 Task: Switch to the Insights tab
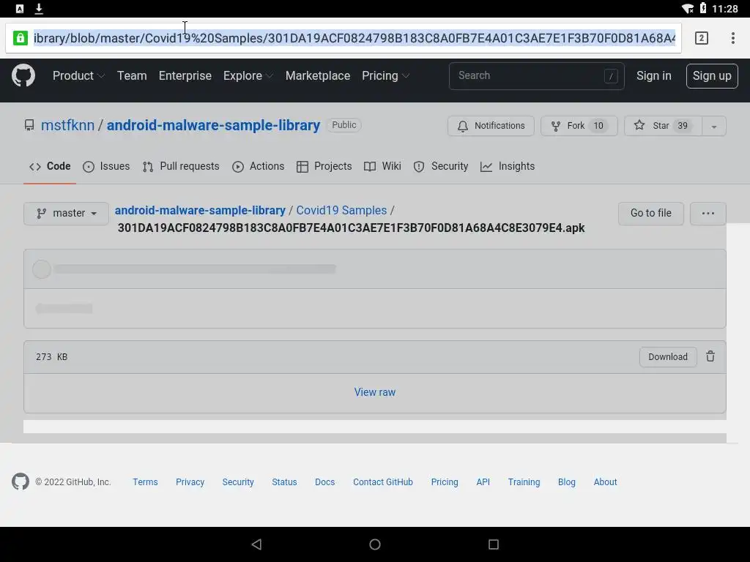tap(507, 166)
